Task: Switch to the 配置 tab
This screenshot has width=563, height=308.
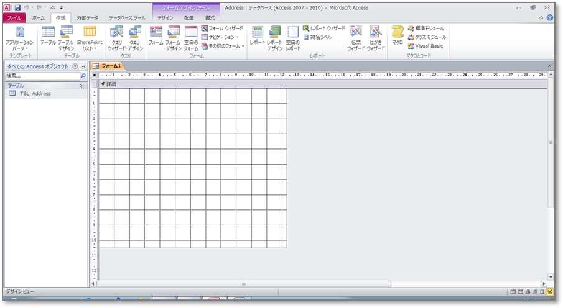Action: (x=189, y=18)
